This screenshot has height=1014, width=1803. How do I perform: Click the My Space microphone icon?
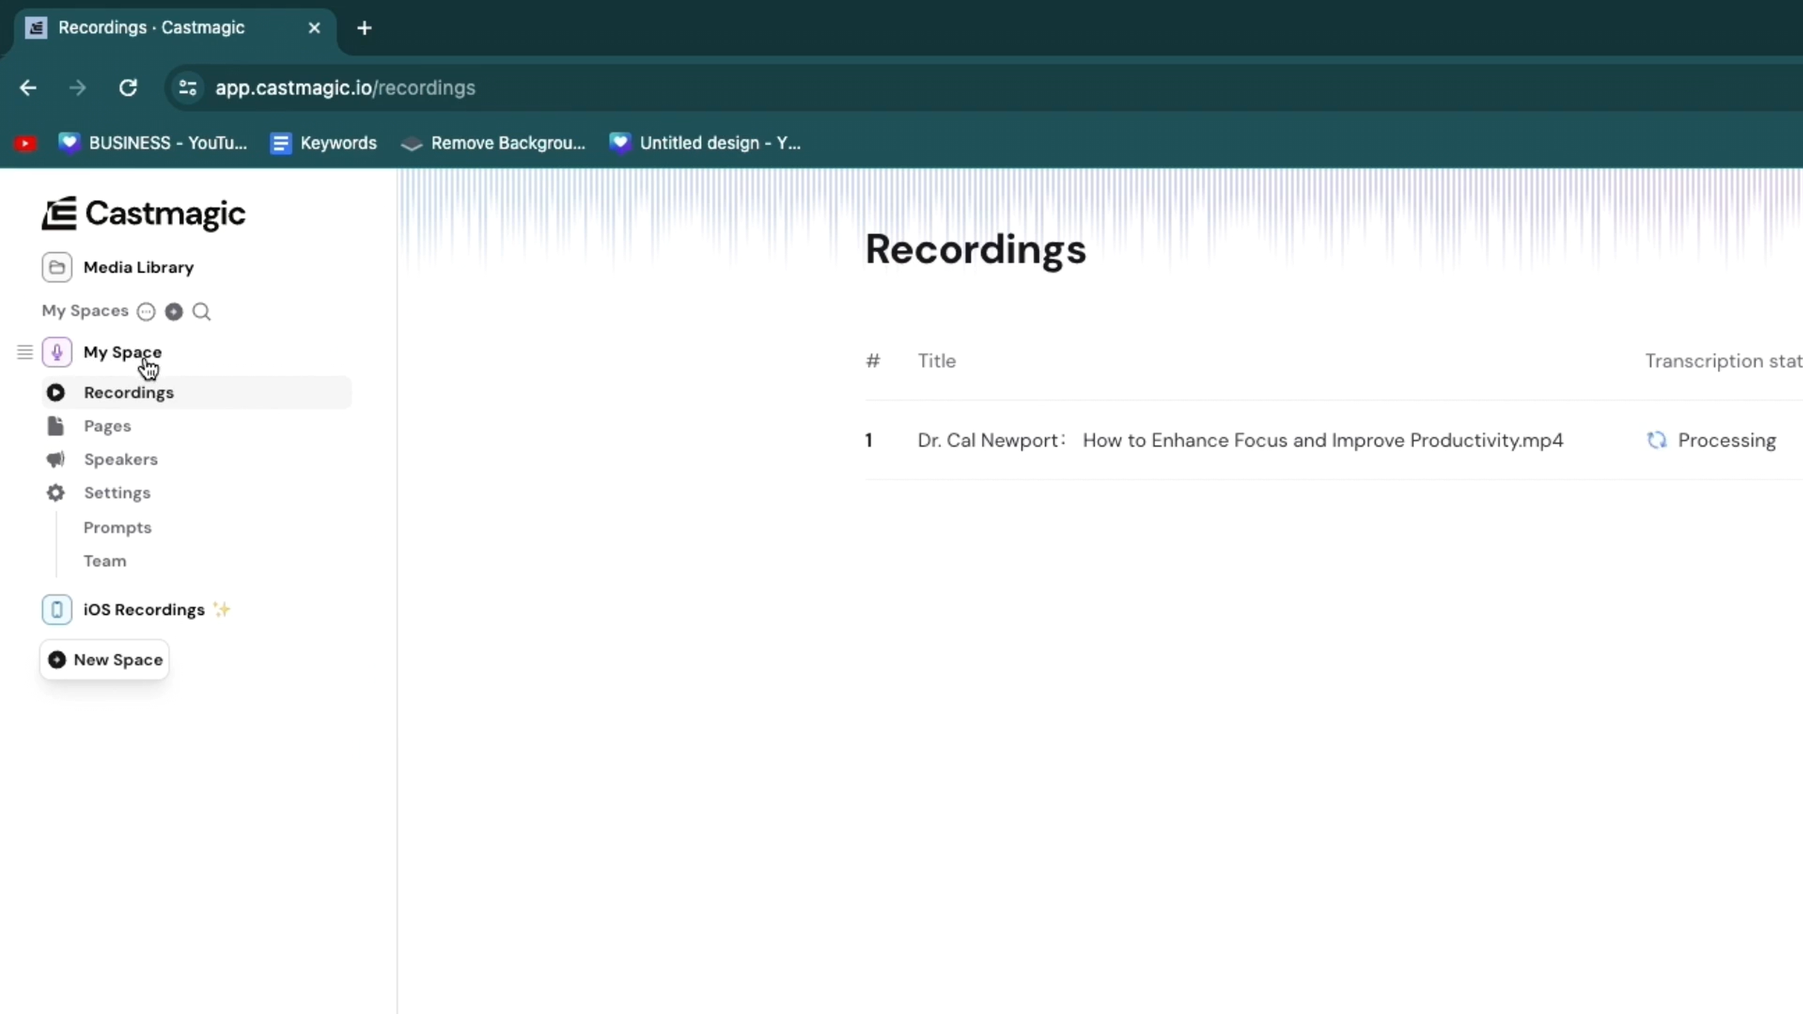point(56,352)
